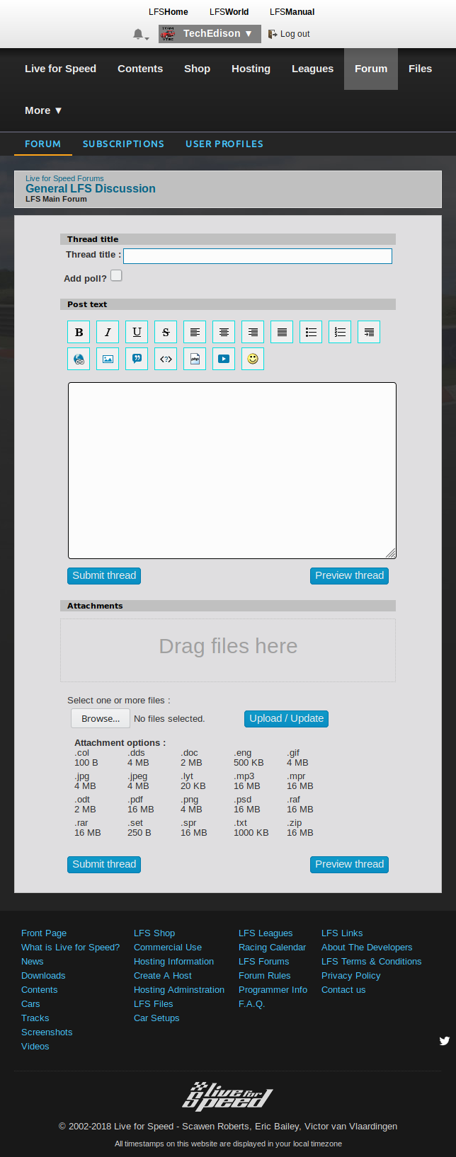Insert a code block
Image resolution: width=456 pixels, height=1157 pixels.
pos(166,359)
